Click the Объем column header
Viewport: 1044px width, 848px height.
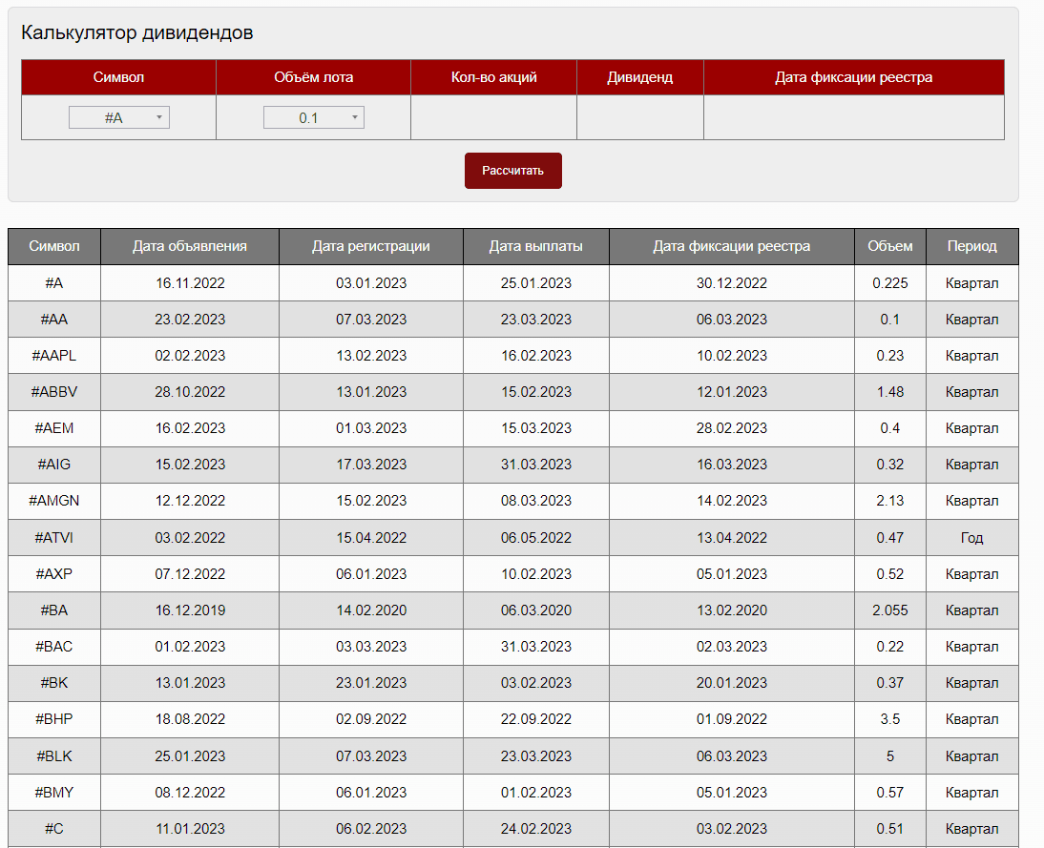[x=890, y=246]
